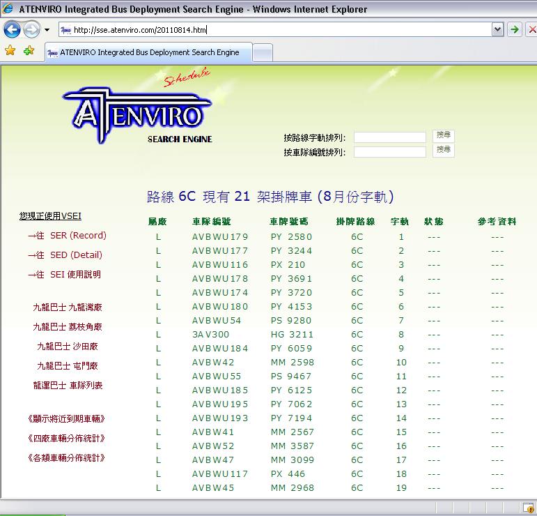
Task: Click the browser Back arrow button
Action: [12, 30]
